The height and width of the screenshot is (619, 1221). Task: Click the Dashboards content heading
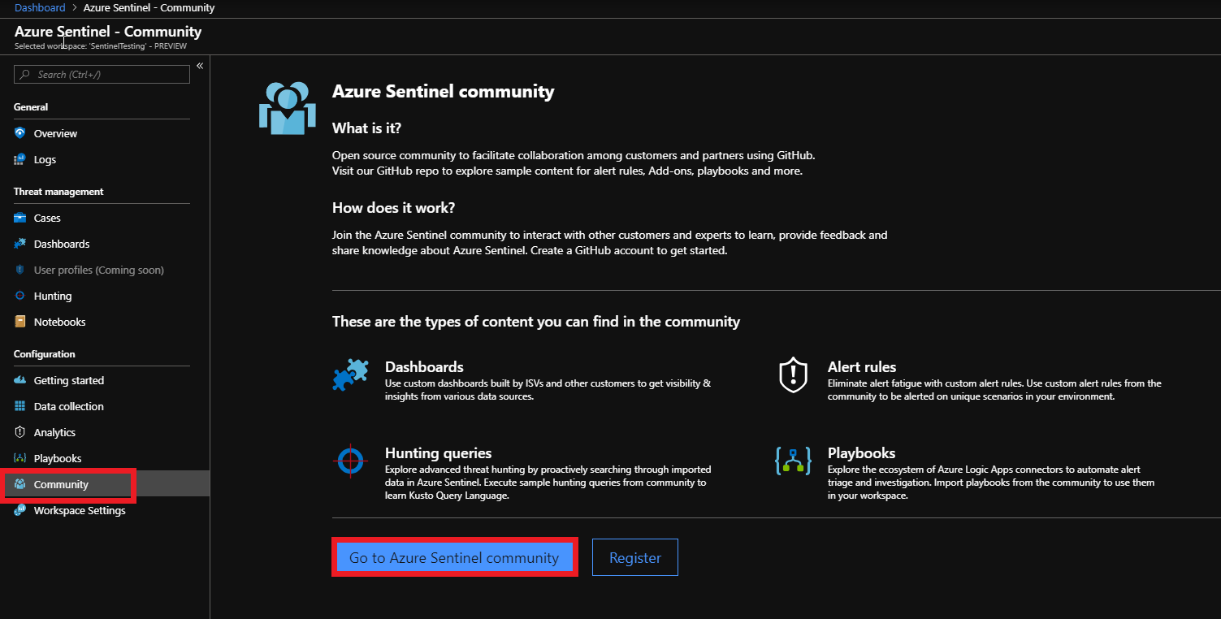coord(424,367)
